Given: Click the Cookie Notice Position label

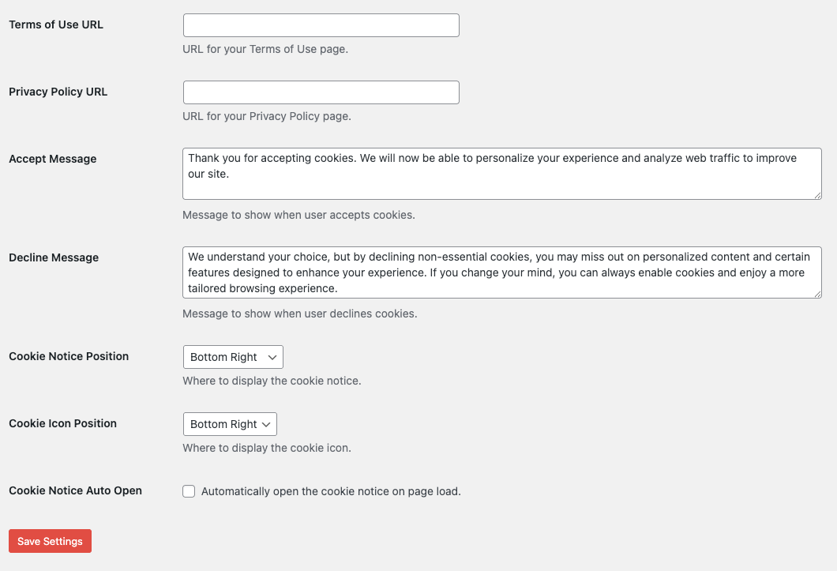Looking at the screenshot, I should click(x=69, y=356).
